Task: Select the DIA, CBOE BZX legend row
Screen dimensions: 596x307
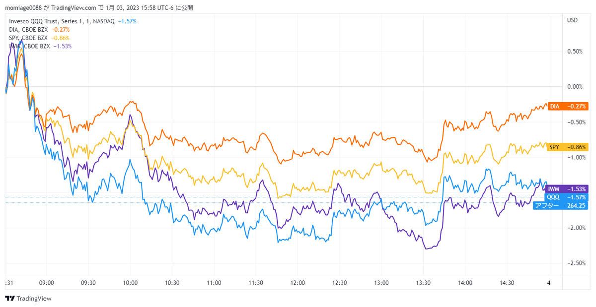Action: pyautogui.click(x=39, y=30)
